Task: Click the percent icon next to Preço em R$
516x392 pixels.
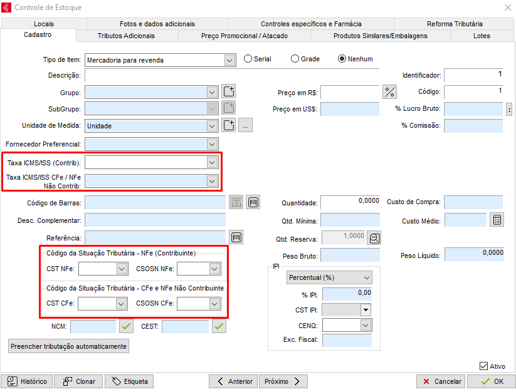Action: pyautogui.click(x=389, y=91)
